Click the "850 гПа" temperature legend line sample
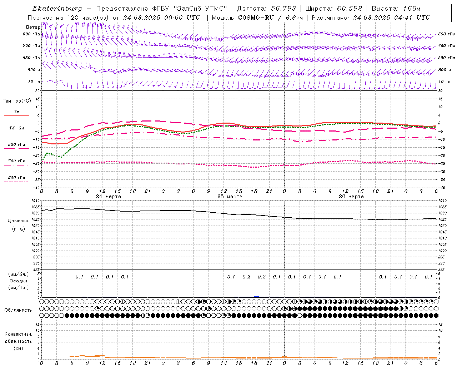 [x=16, y=148]
